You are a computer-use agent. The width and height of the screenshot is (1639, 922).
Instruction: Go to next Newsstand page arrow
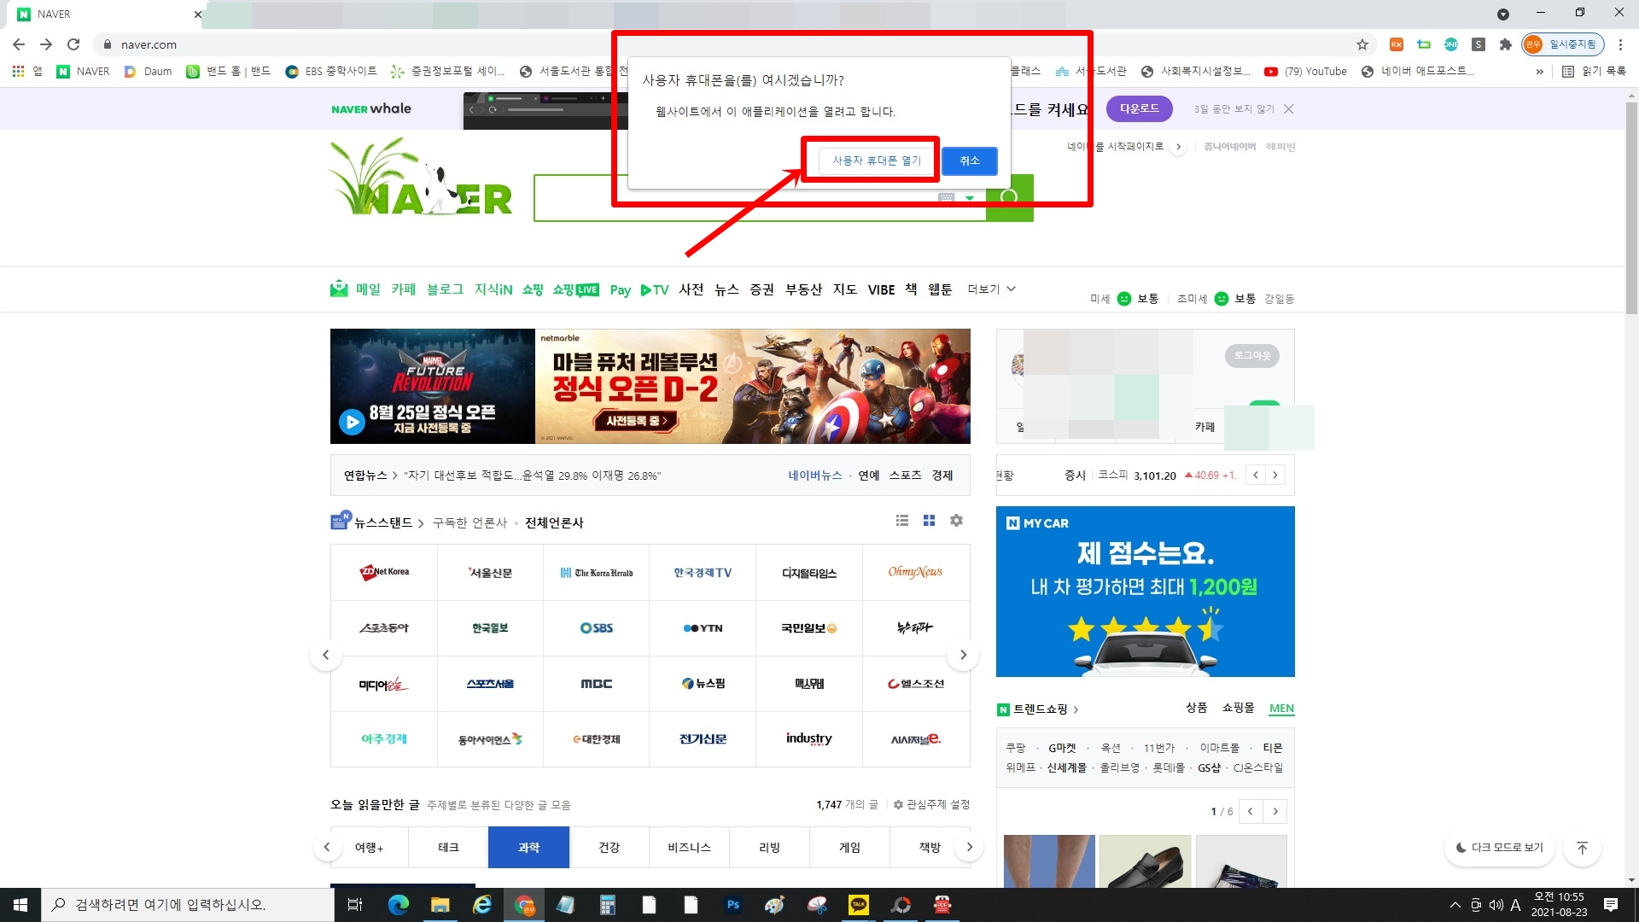[x=964, y=655]
